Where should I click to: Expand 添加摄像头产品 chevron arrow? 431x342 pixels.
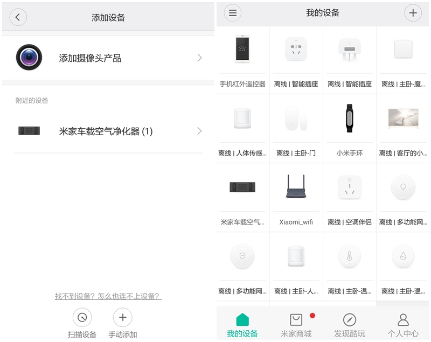(x=199, y=58)
